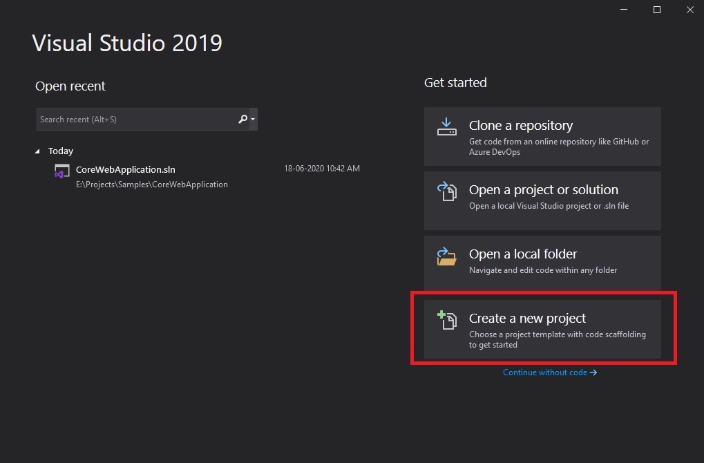Minimize the Visual Studio window
This screenshot has width=704, height=463.
pos(624,10)
